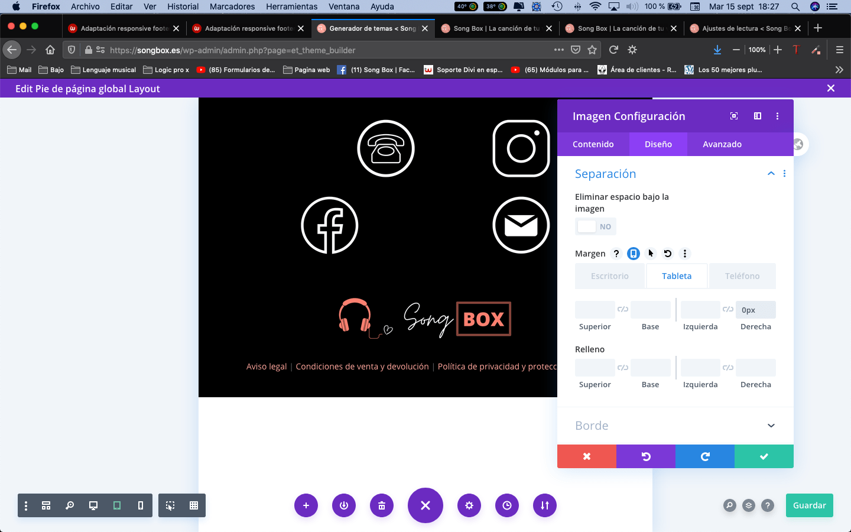This screenshot has height=532, width=851.
Task: Discard changes with red X button
Action: (587, 456)
